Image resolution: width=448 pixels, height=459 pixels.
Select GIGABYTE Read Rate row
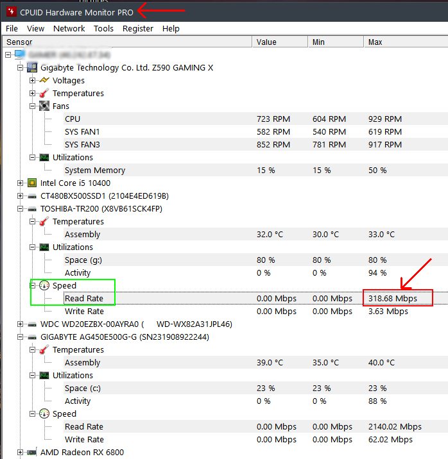coord(255,426)
